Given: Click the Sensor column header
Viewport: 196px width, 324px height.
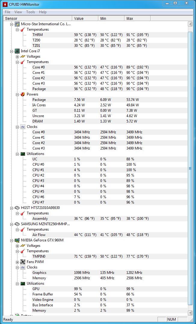Looking at the screenshot, I should [38, 19].
